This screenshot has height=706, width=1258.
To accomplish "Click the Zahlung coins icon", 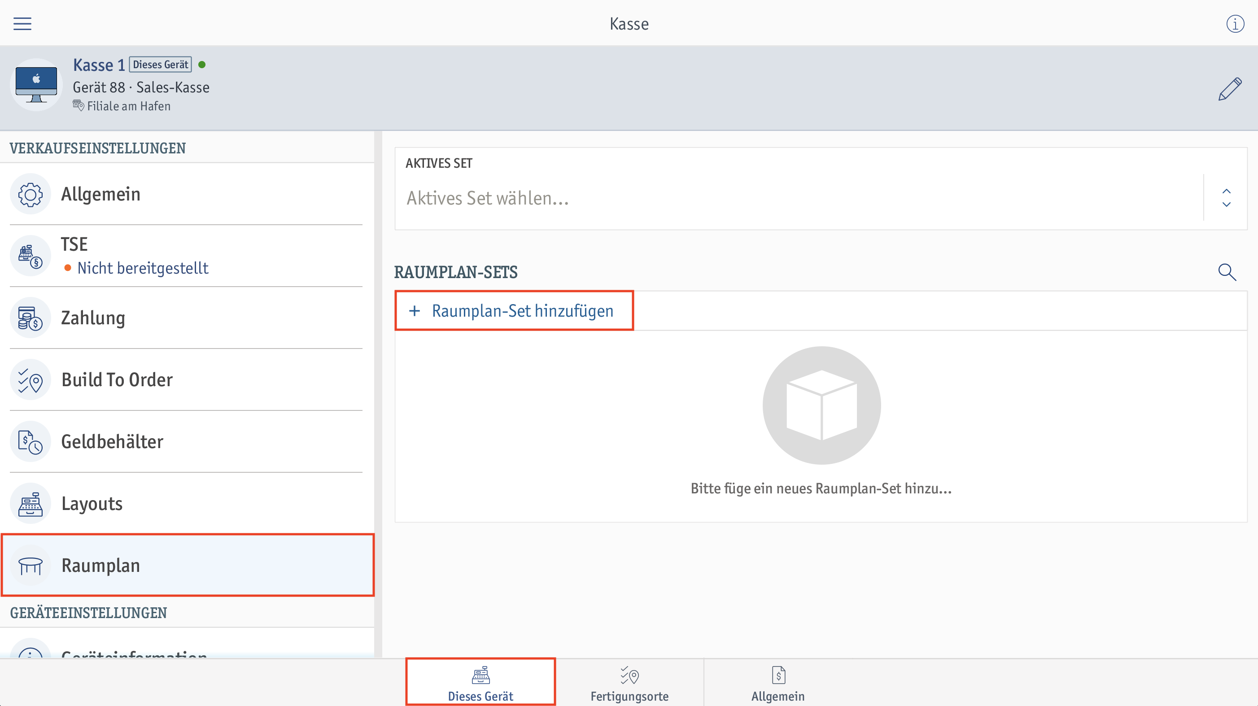I will pos(30,318).
